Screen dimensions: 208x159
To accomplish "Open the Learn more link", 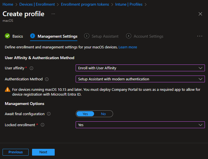I will (x=128, y=47).
